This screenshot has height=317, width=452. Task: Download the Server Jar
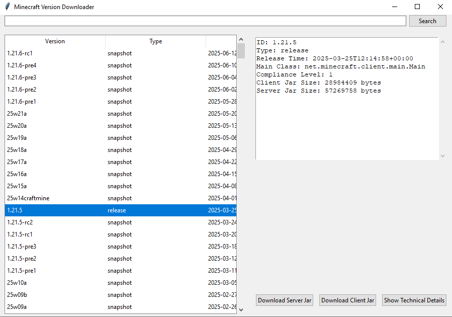[285, 300]
